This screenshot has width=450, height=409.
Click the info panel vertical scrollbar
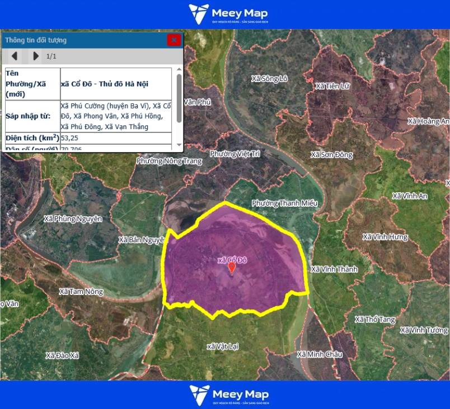click(x=179, y=98)
